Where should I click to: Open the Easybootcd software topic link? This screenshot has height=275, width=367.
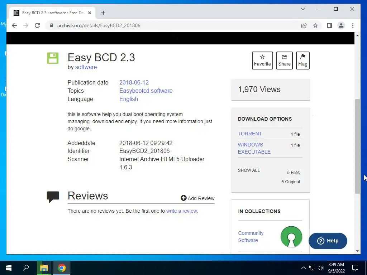tap(146, 91)
